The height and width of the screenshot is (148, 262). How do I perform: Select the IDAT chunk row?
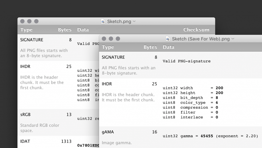25,141
